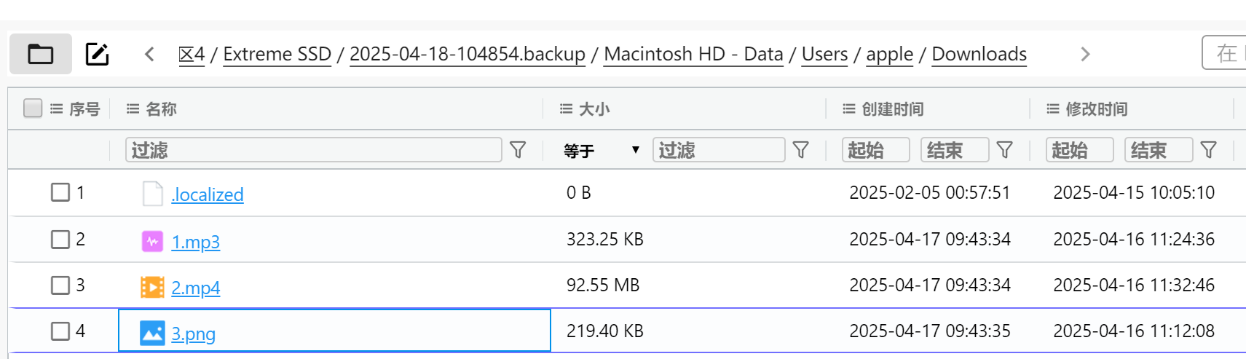Open the size comparison operator dropdown
1246x359 pixels.
[x=602, y=150]
